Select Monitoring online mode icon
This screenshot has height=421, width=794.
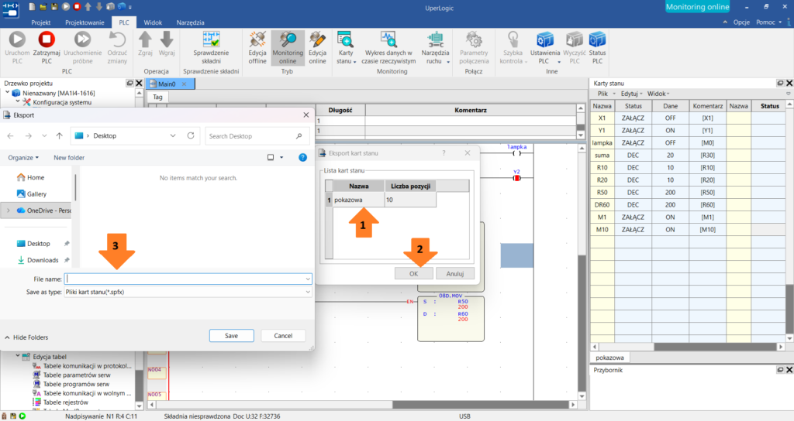click(288, 39)
